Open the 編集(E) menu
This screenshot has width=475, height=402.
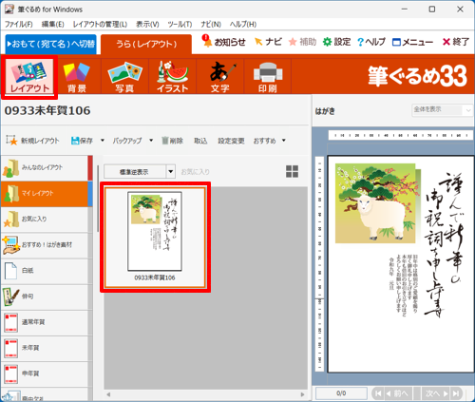[53, 25]
